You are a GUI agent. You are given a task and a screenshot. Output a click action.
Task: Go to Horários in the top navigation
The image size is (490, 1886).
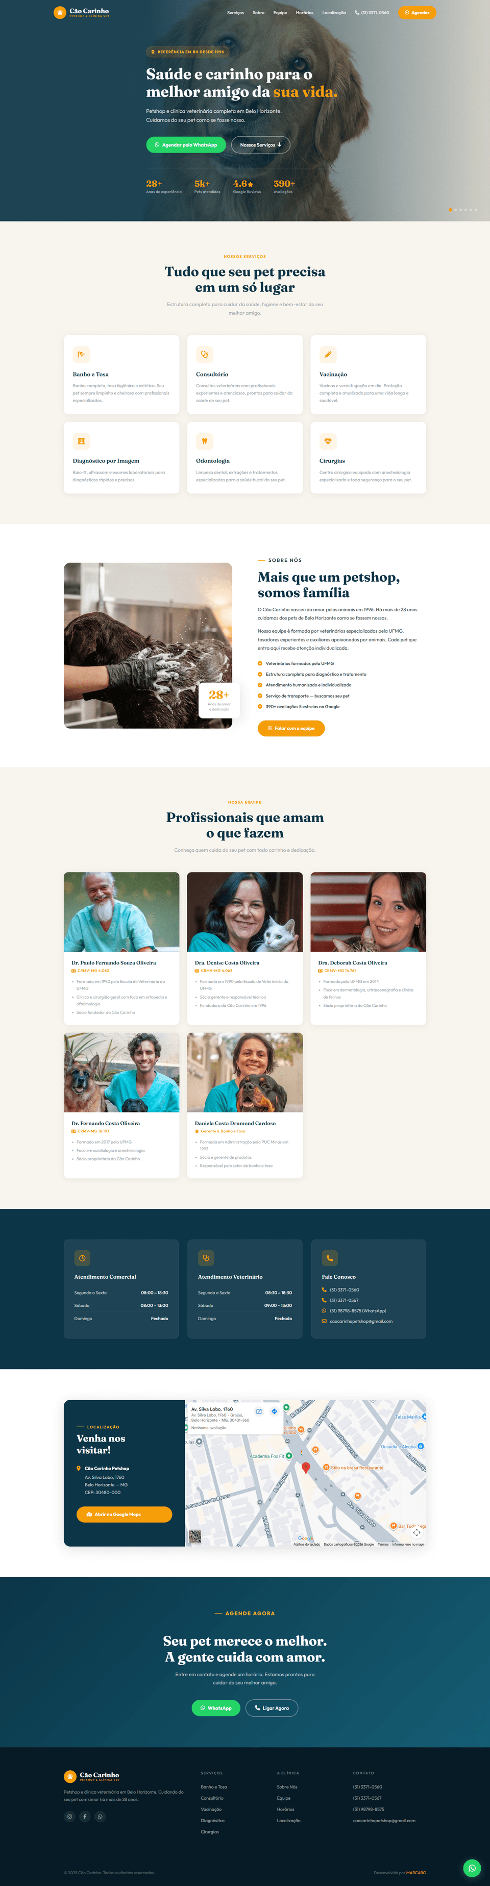click(x=305, y=12)
